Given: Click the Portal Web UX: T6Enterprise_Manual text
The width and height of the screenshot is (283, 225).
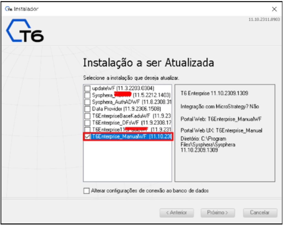Looking at the screenshot, I should pyautogui.click(x=221, y=130).
